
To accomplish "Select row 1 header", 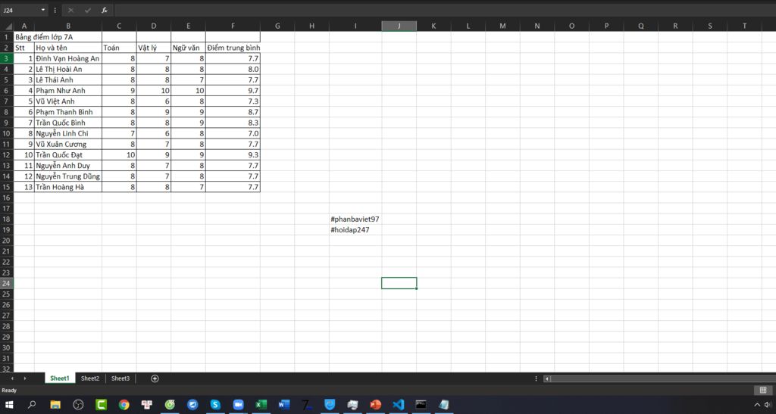I will tap(6, 37).
